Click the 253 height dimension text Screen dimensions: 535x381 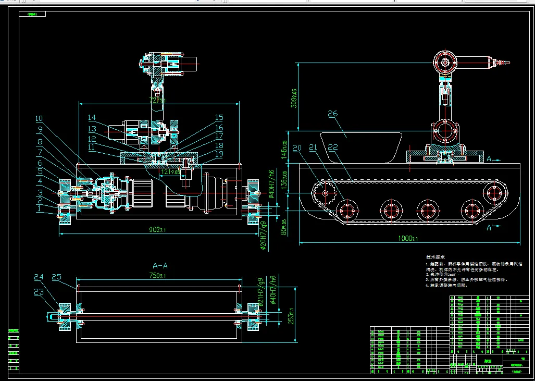pos(290,316)
